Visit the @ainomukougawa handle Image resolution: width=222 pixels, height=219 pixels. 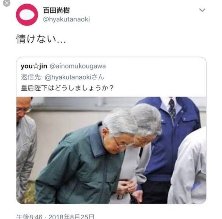click(x=78, y=66)
